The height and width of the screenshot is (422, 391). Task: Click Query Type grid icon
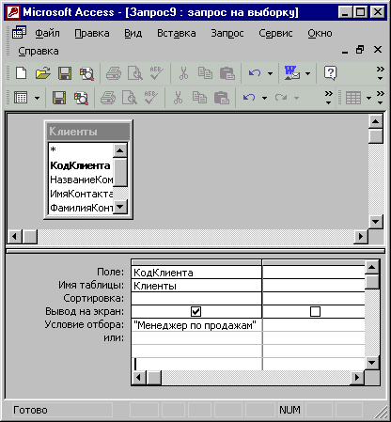coord(353,98)
